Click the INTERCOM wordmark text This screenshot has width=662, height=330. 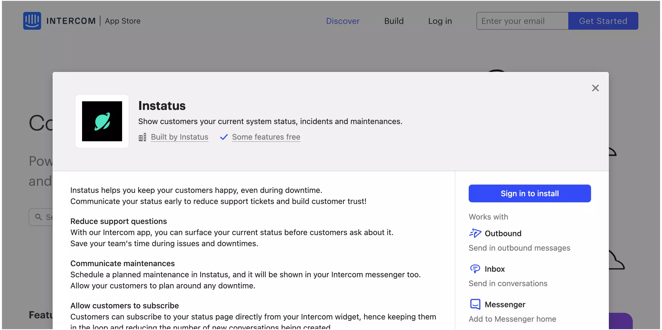[71, 21]
